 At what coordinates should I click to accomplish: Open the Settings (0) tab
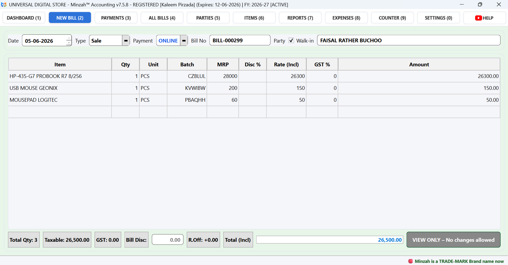[439, 18]
